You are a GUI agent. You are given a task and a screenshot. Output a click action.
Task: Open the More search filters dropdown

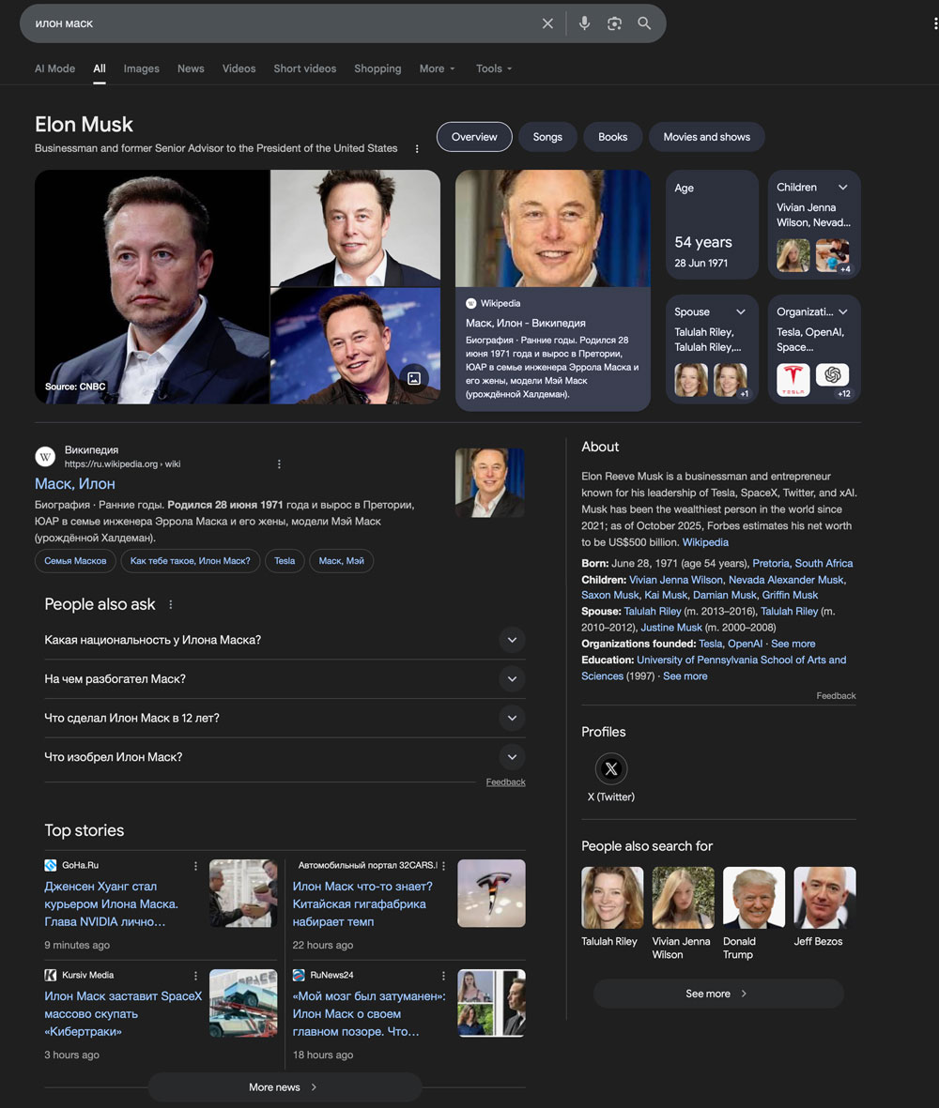[x=437, y=68]
